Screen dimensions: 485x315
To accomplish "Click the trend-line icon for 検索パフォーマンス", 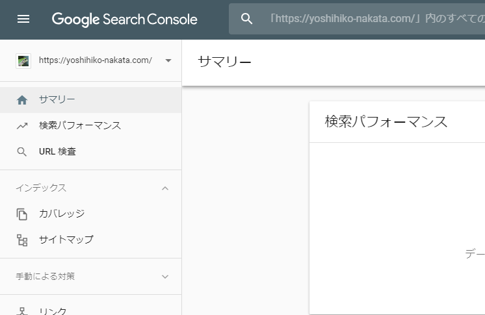I will click(22, 126).
